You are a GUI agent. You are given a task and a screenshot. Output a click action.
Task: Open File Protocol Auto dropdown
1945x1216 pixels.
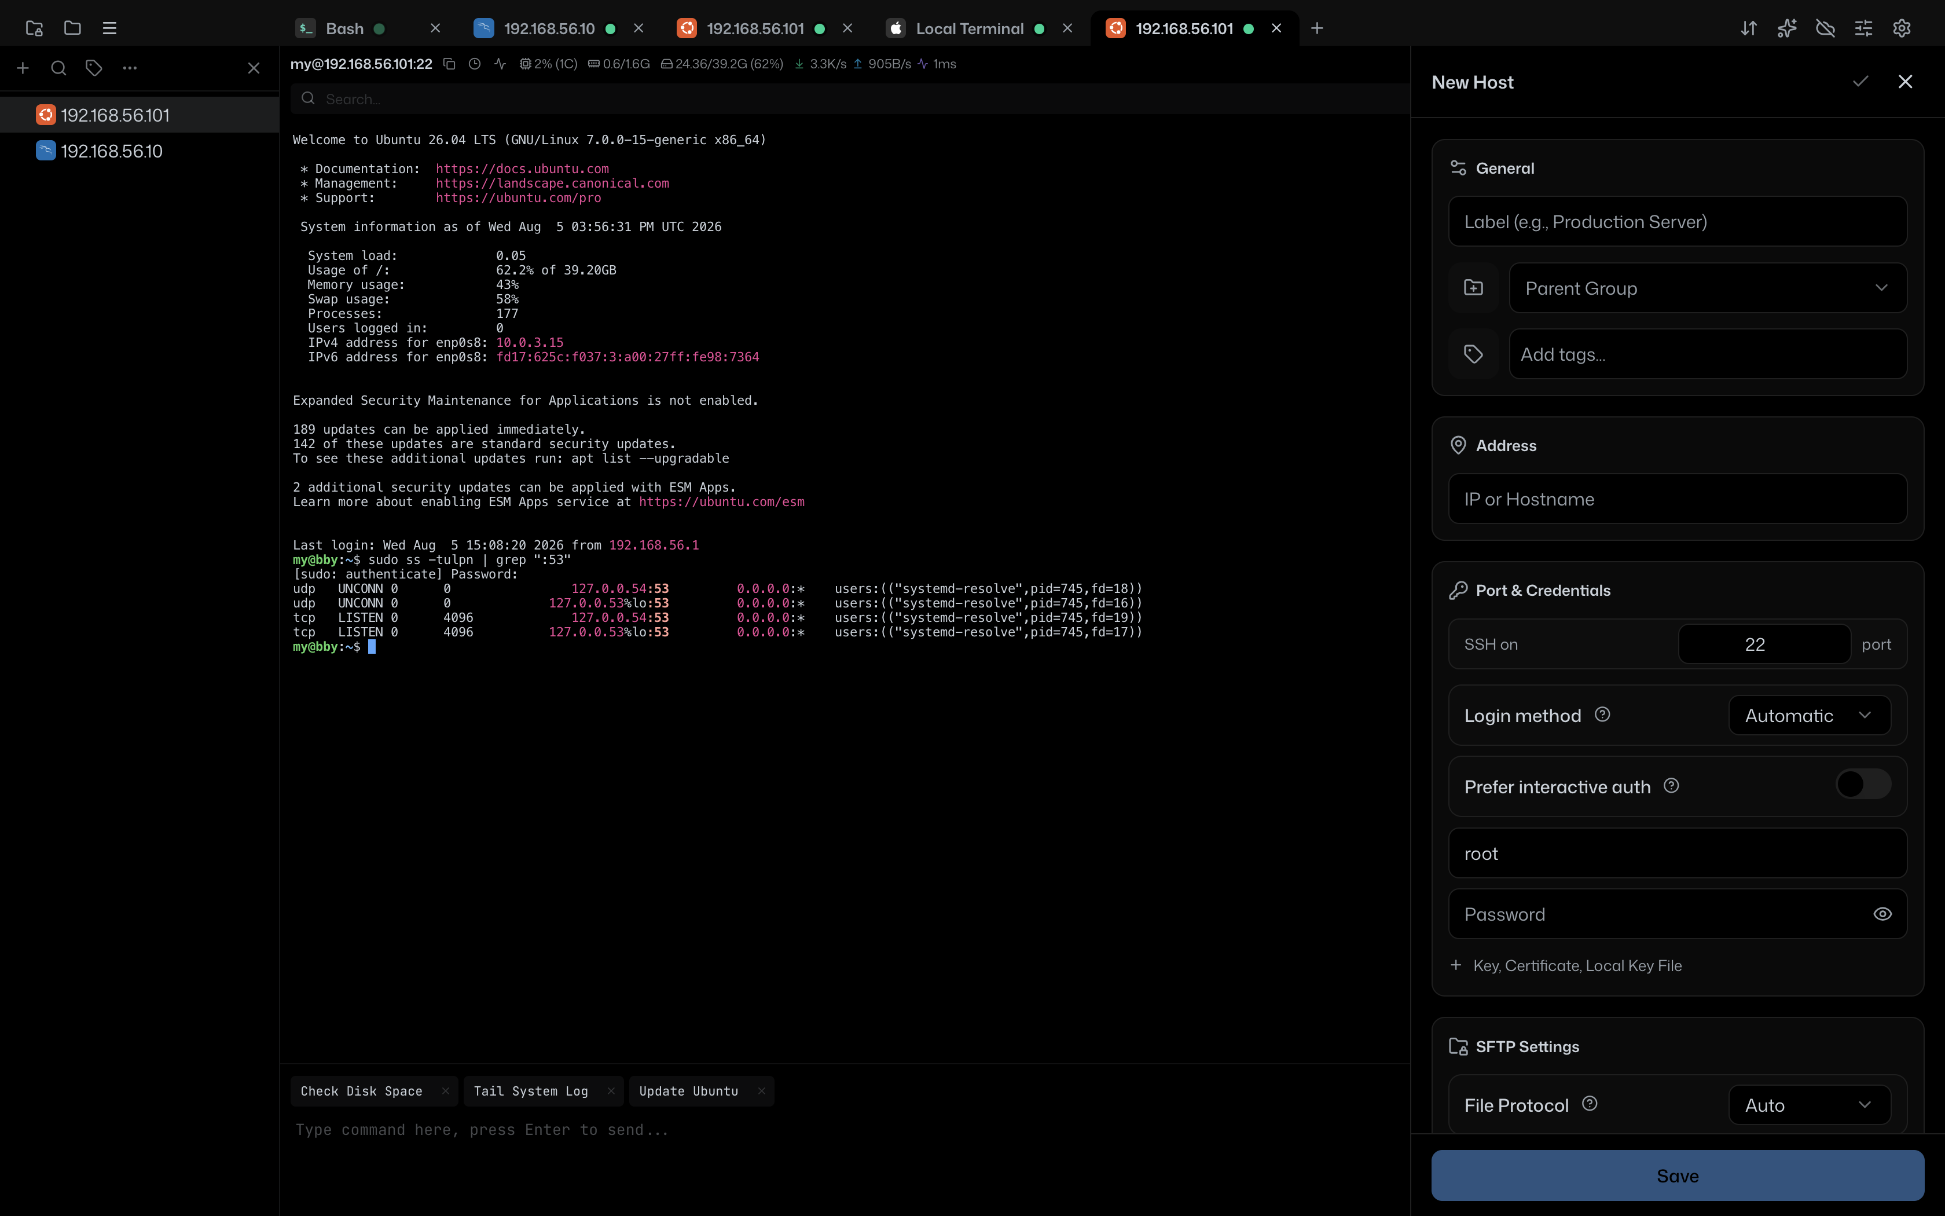pos(1809,1105)
